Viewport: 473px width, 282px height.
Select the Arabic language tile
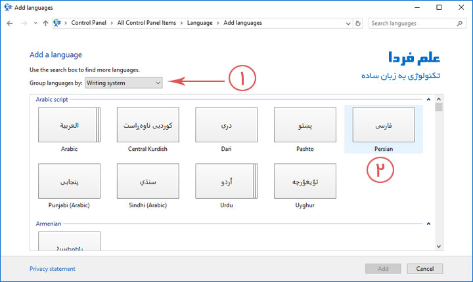[69, 125]
